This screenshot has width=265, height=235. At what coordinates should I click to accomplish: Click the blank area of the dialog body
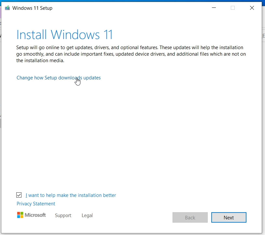pos(130,137)
